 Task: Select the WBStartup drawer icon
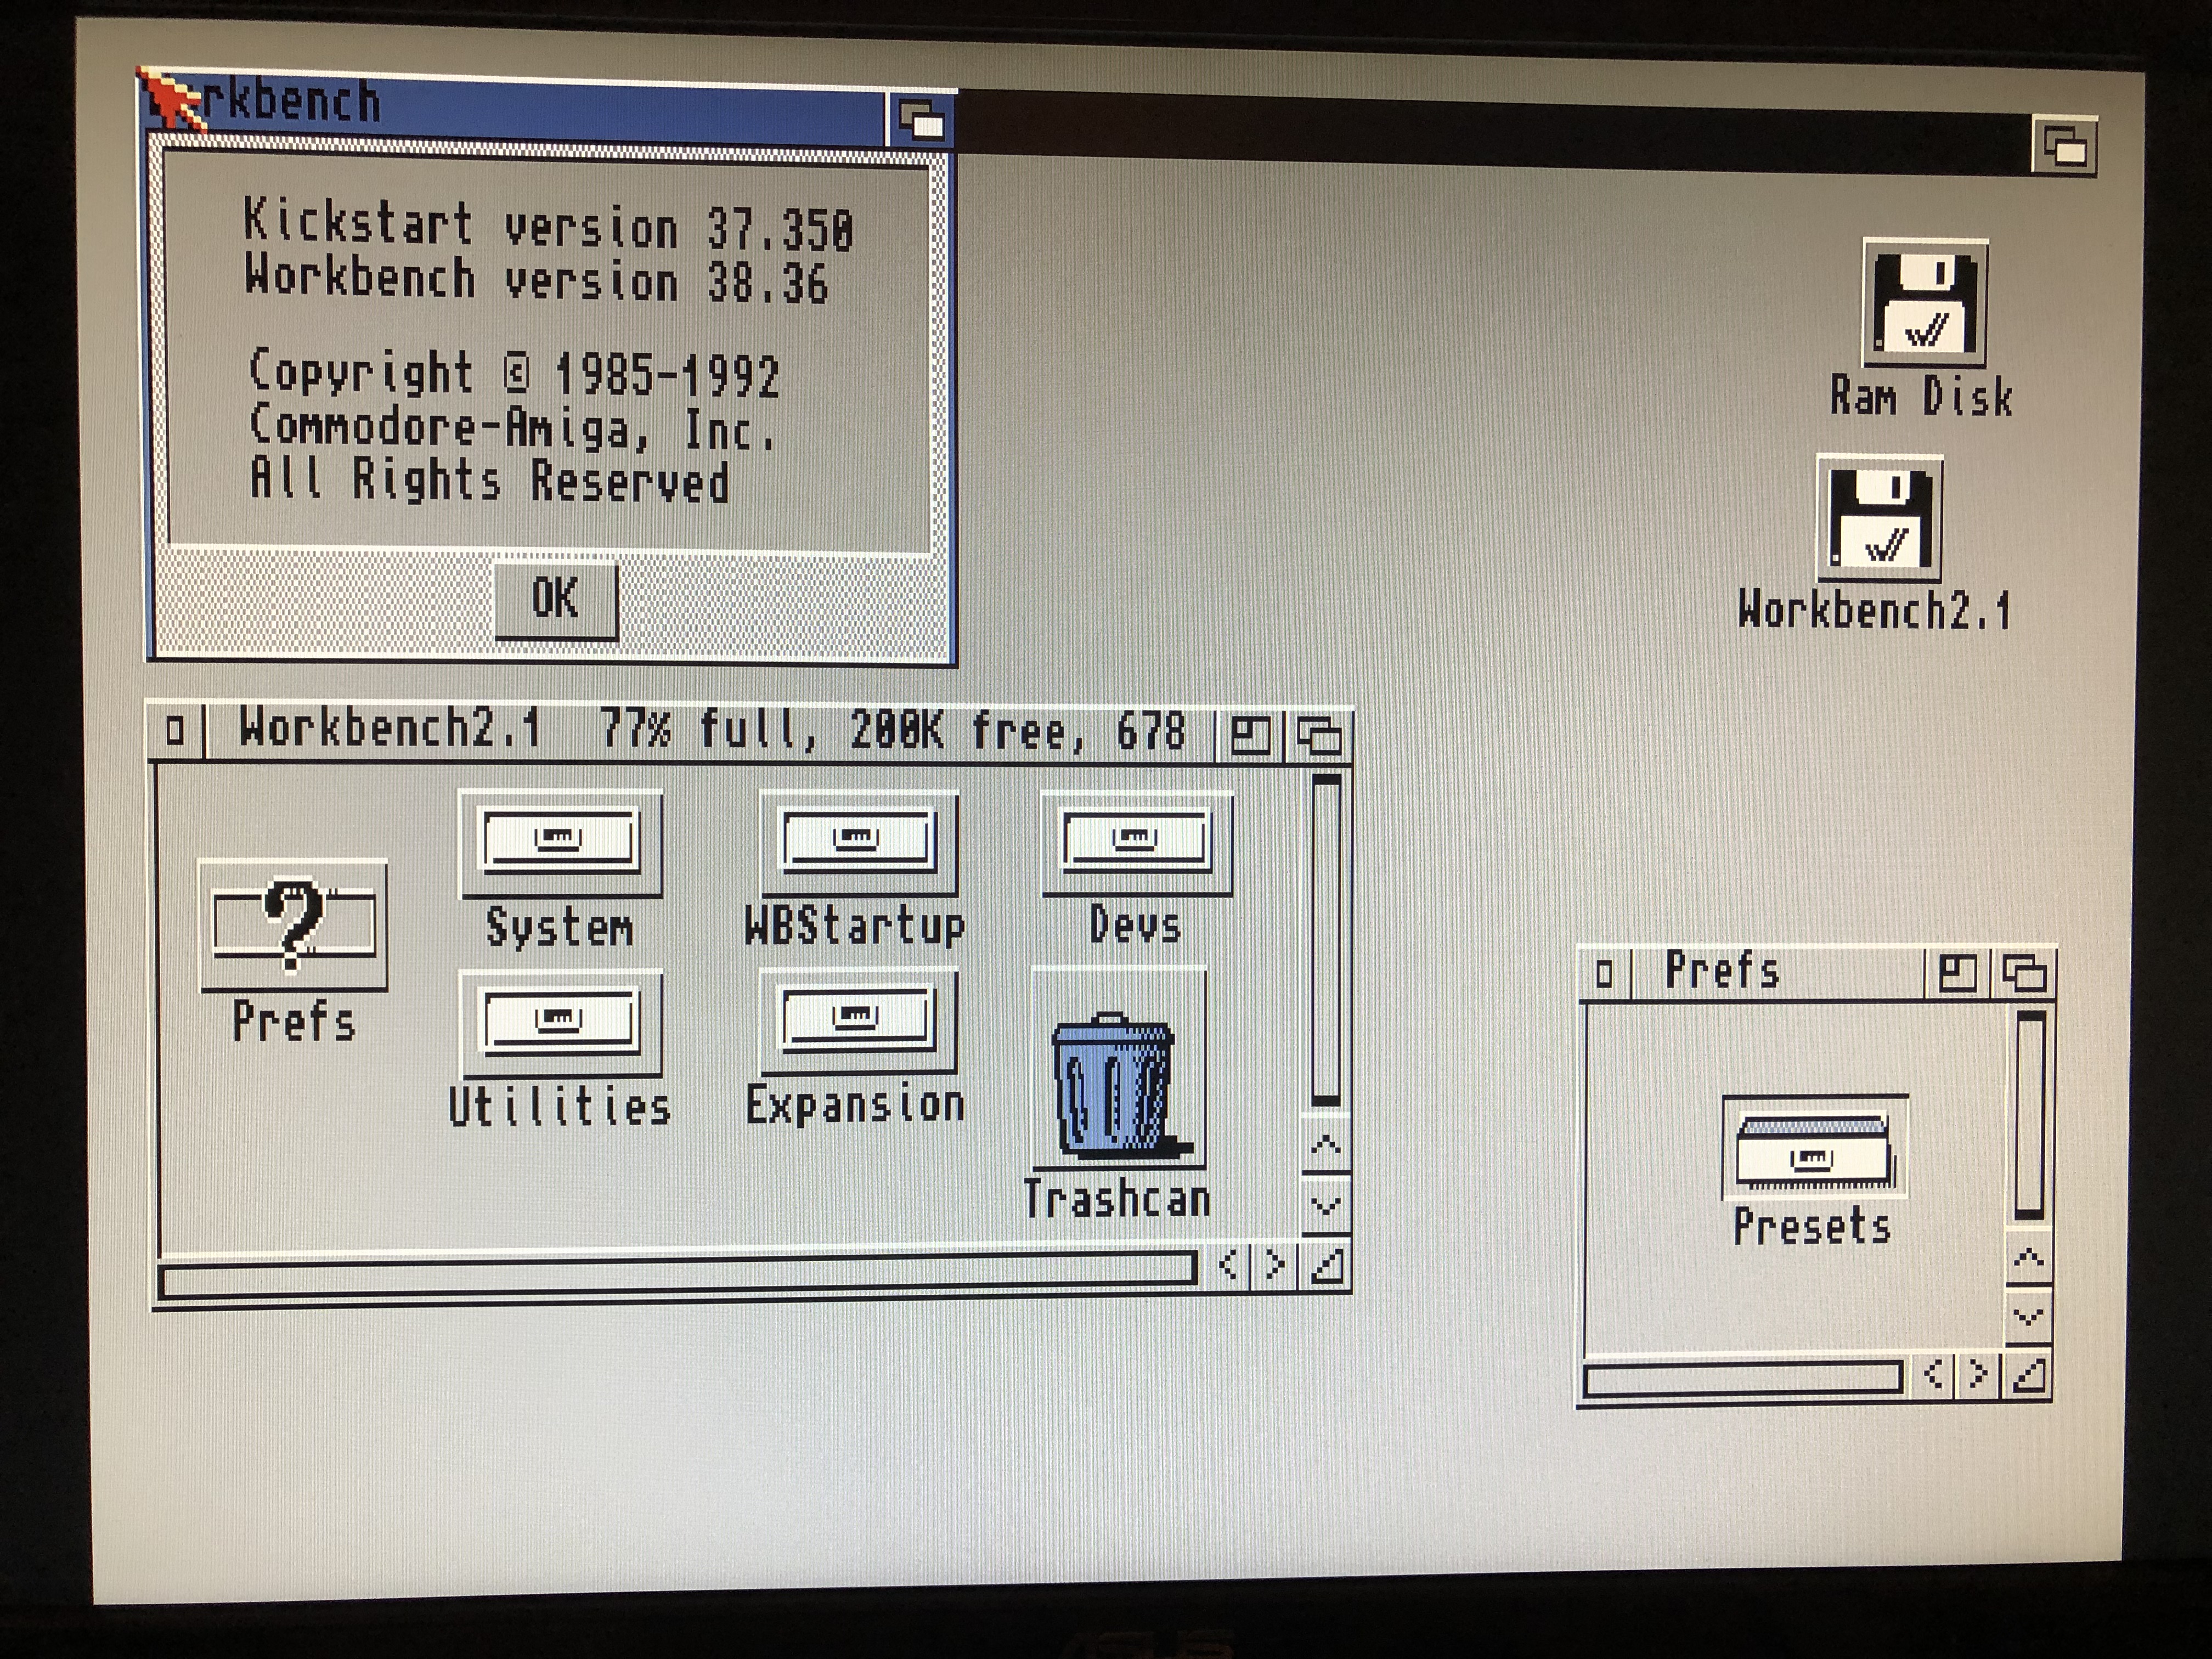click(858, 843)
